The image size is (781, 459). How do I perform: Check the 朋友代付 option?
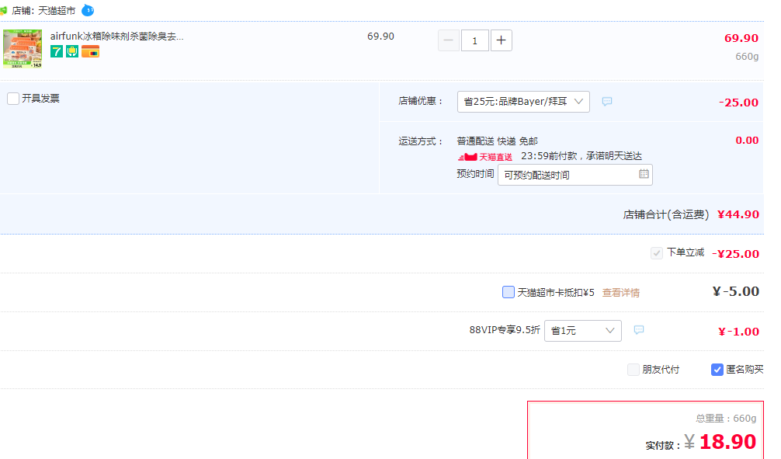pyautogui.click(x=633, y=369)
